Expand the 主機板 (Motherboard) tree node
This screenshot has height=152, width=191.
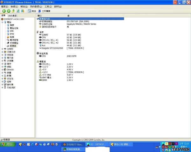[x=2, y=49]
